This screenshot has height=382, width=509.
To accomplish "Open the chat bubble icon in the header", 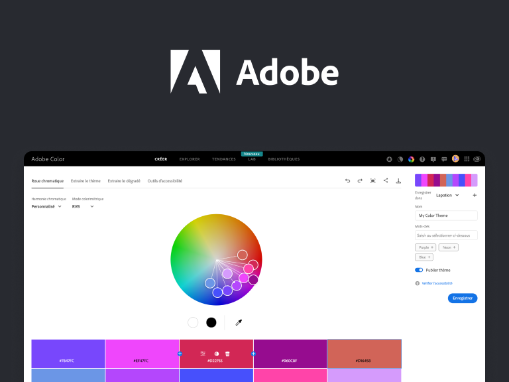I will point(444,159).
